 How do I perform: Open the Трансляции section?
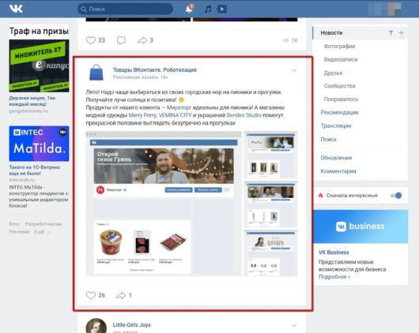pos(336,125)
